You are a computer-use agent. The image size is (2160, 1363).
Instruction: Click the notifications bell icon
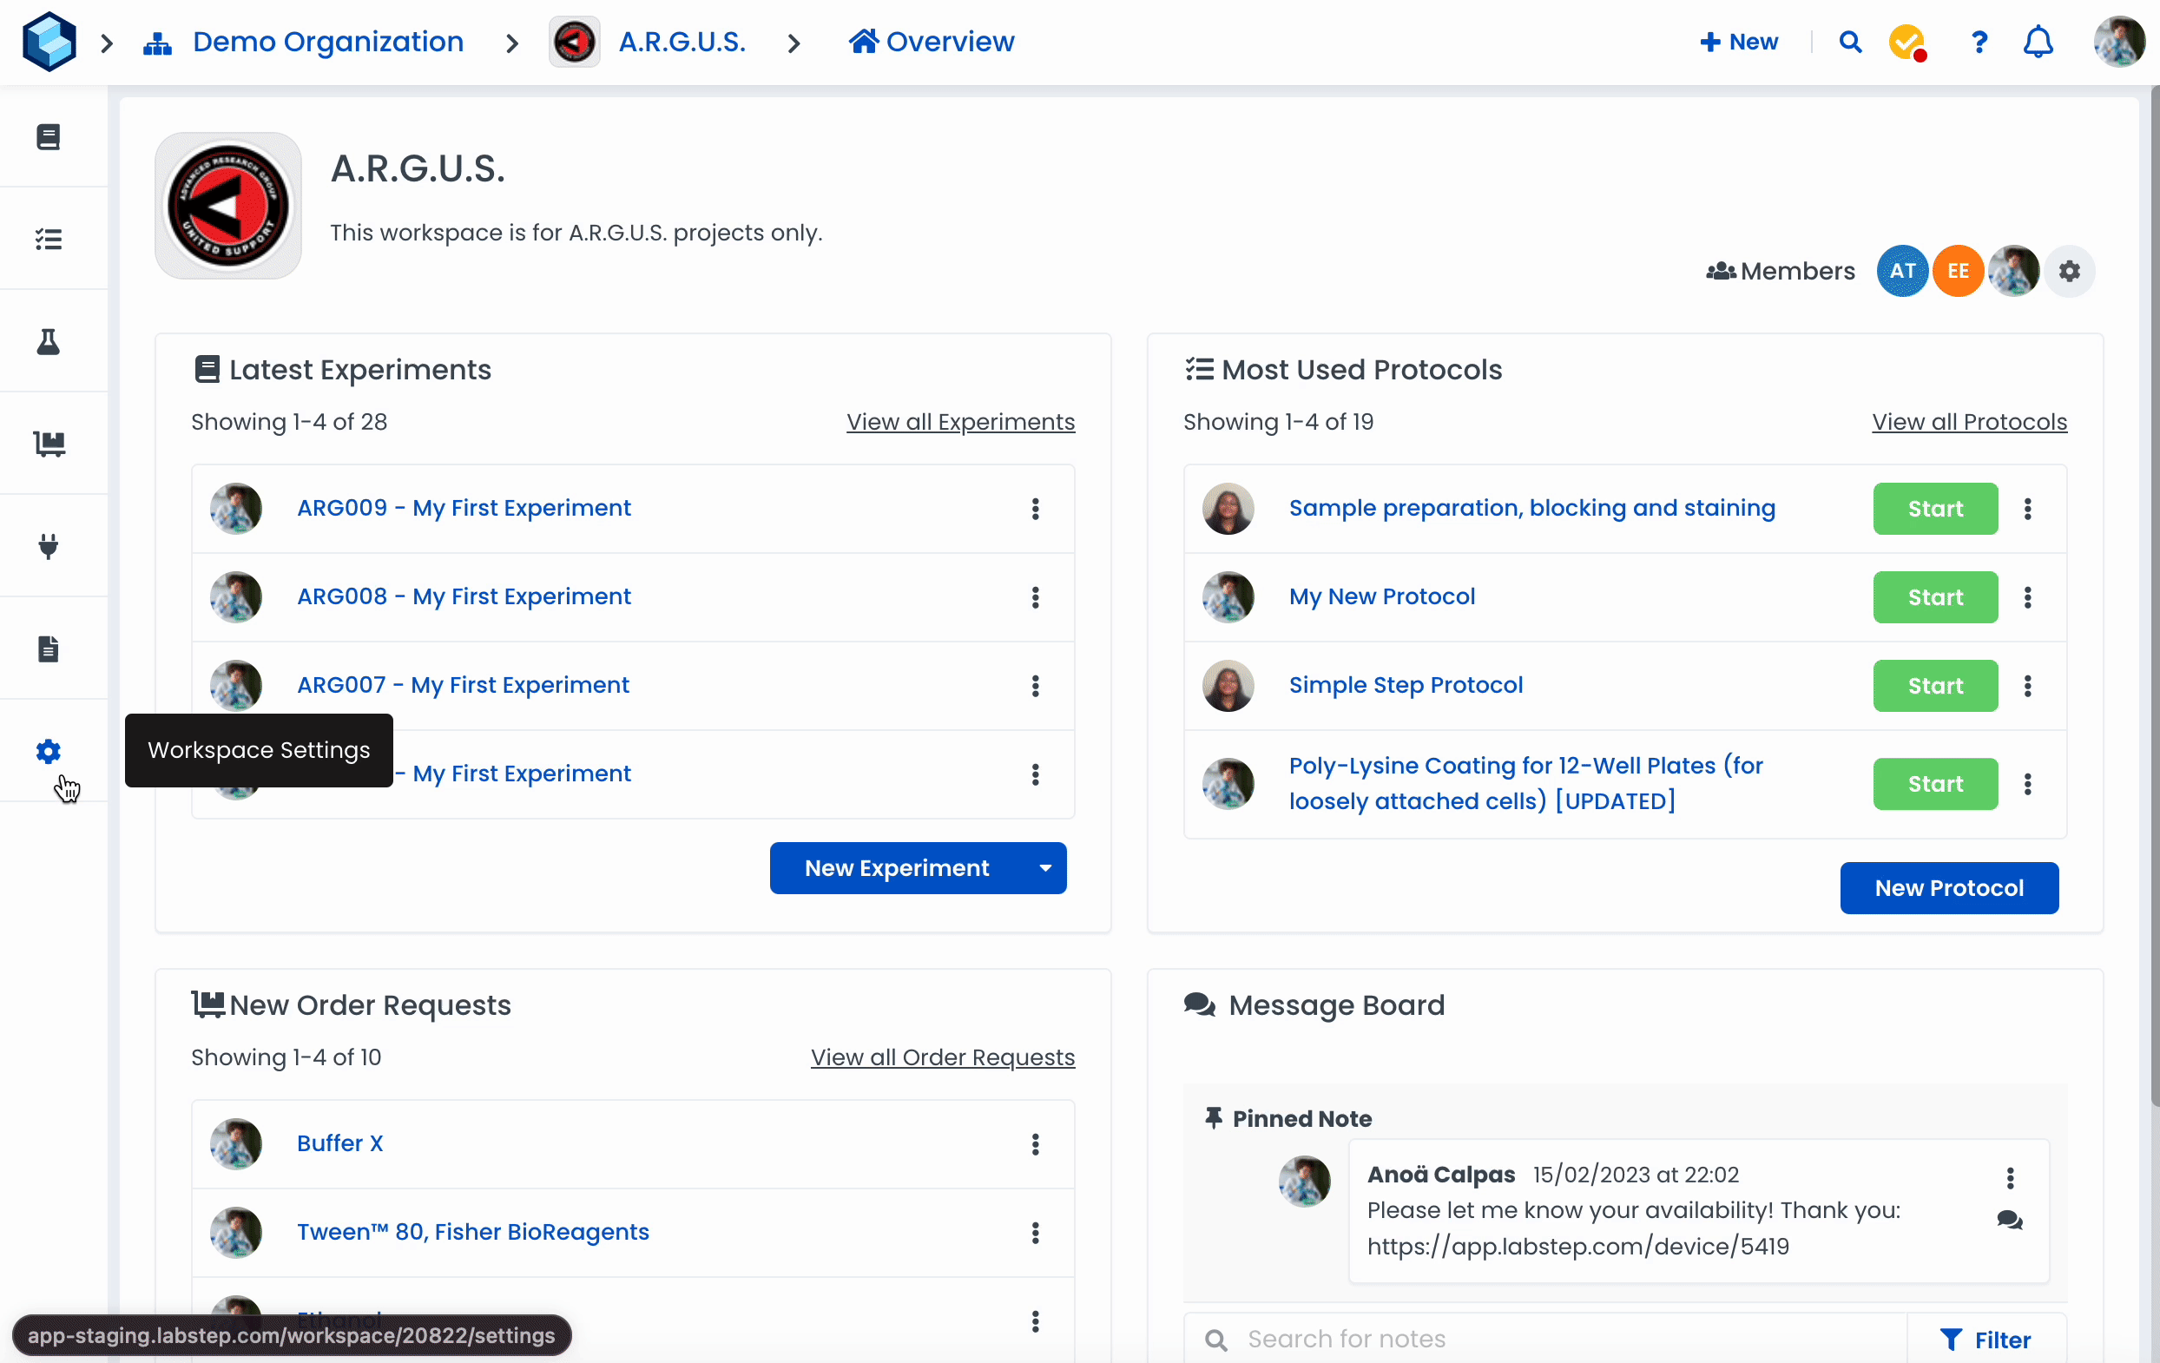[2037, 43]
